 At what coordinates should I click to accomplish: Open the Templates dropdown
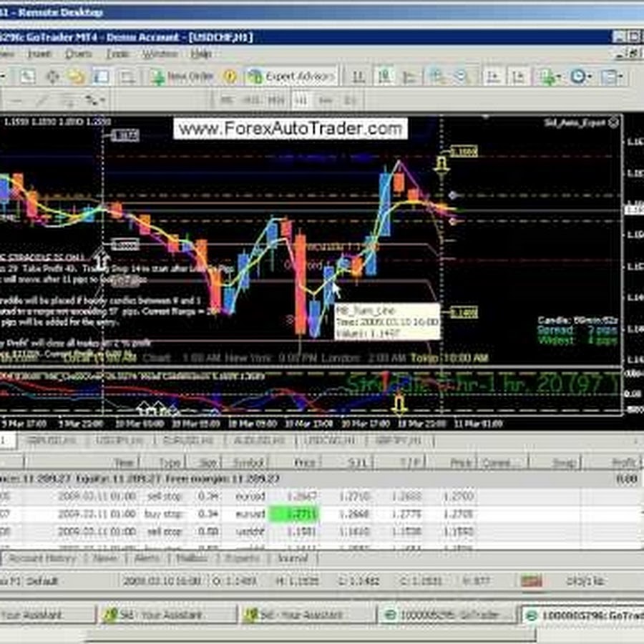(x=612, y=77)
